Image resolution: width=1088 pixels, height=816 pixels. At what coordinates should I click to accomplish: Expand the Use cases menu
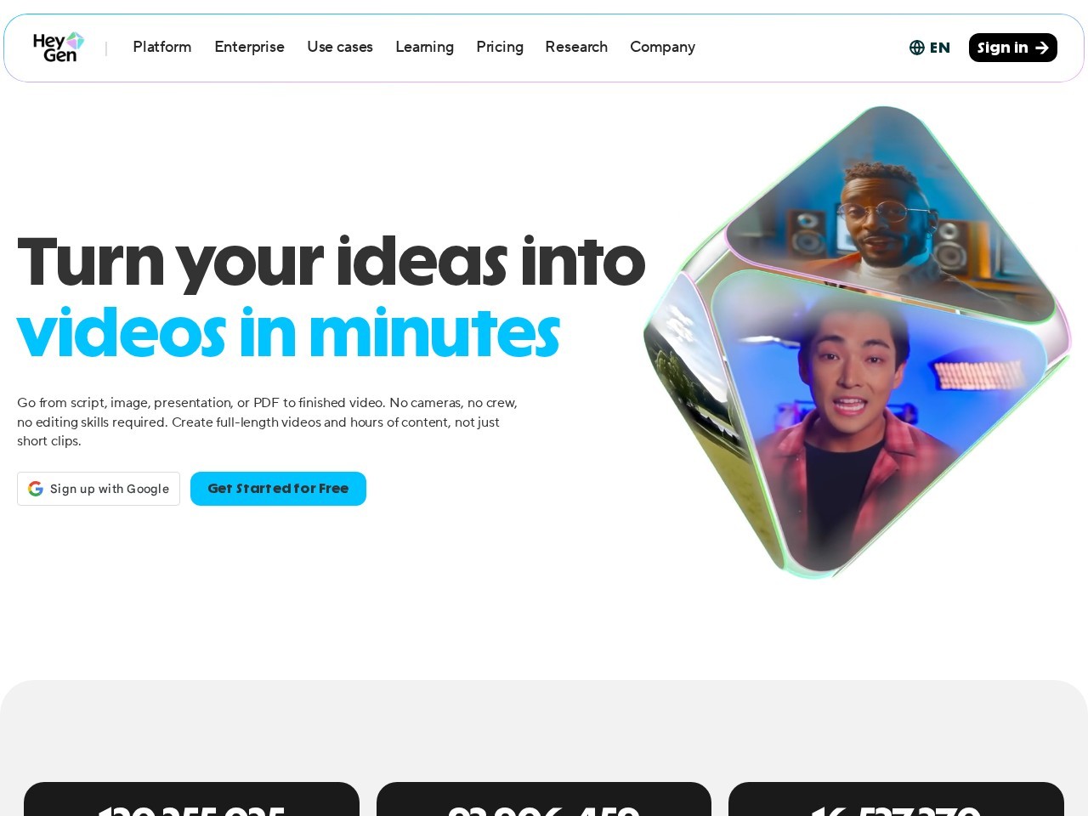coord(340,47)
